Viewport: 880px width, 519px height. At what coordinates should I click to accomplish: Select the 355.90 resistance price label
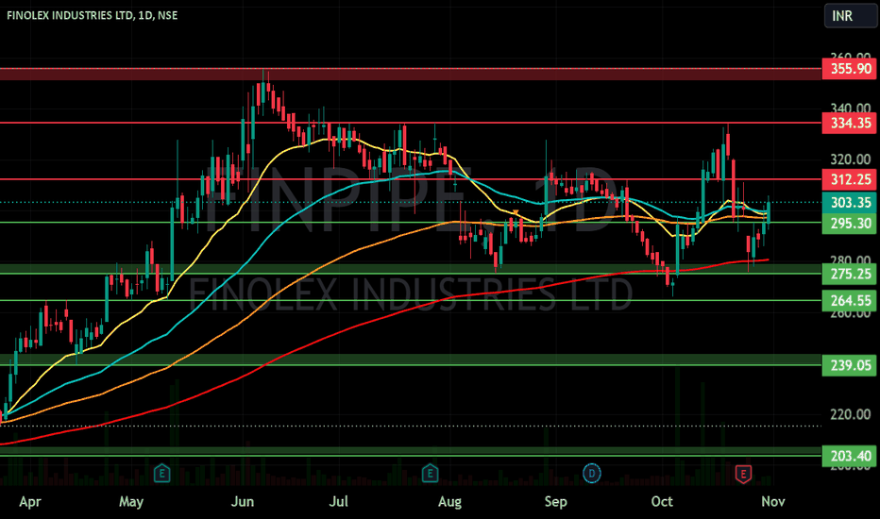point(849,69)
